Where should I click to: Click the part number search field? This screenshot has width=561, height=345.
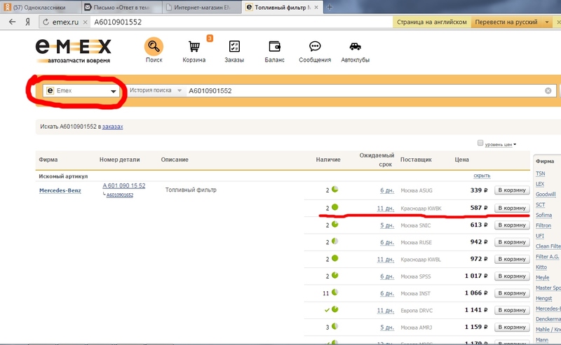pos(365,91)
